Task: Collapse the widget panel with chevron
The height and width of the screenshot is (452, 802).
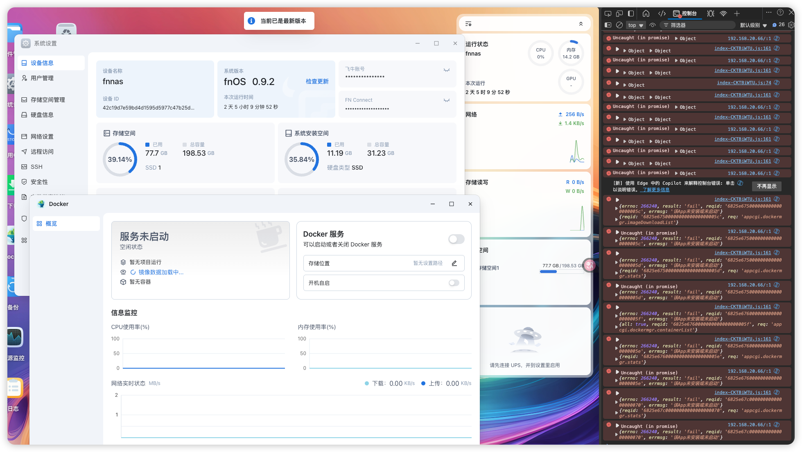Action: click(x=581, y=24)
